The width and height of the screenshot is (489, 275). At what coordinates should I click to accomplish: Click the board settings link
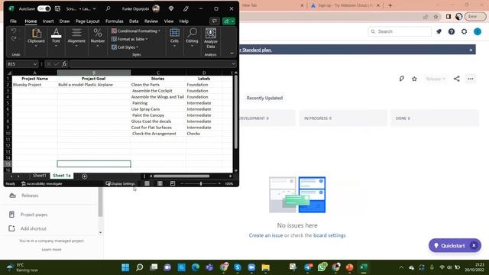[x=329, y=235]
